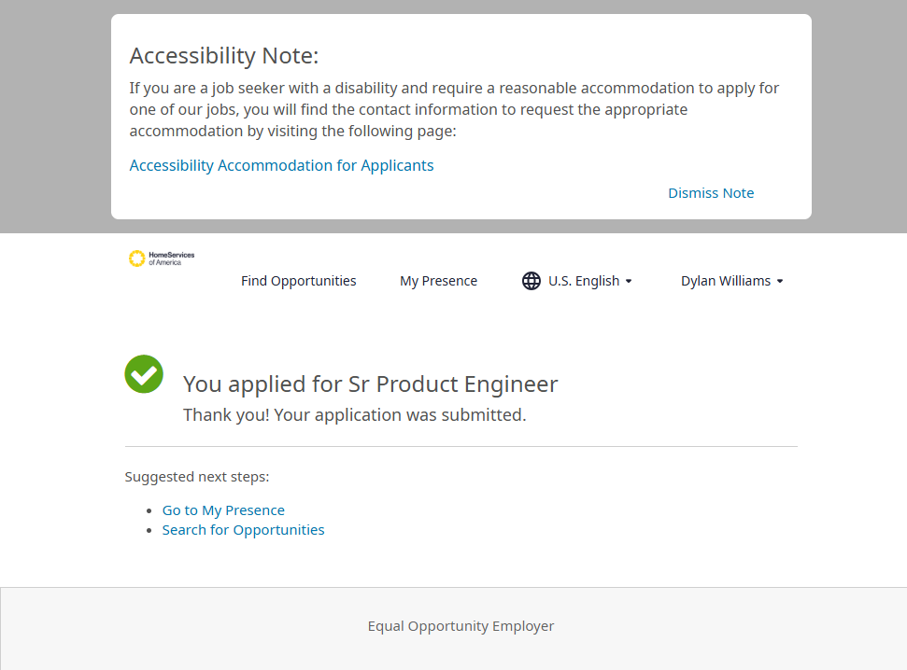907x670 pixels.
Task: Click the HomeServices of America logo
Action: 161,258
